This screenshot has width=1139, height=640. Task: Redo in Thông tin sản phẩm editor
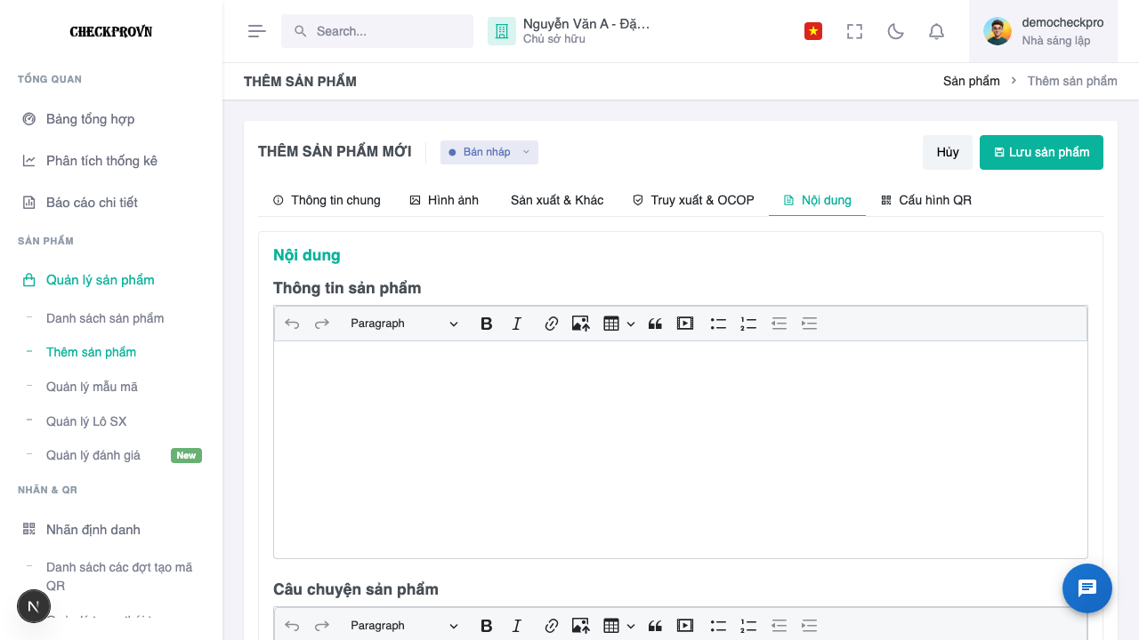click(x=322, y=324)
